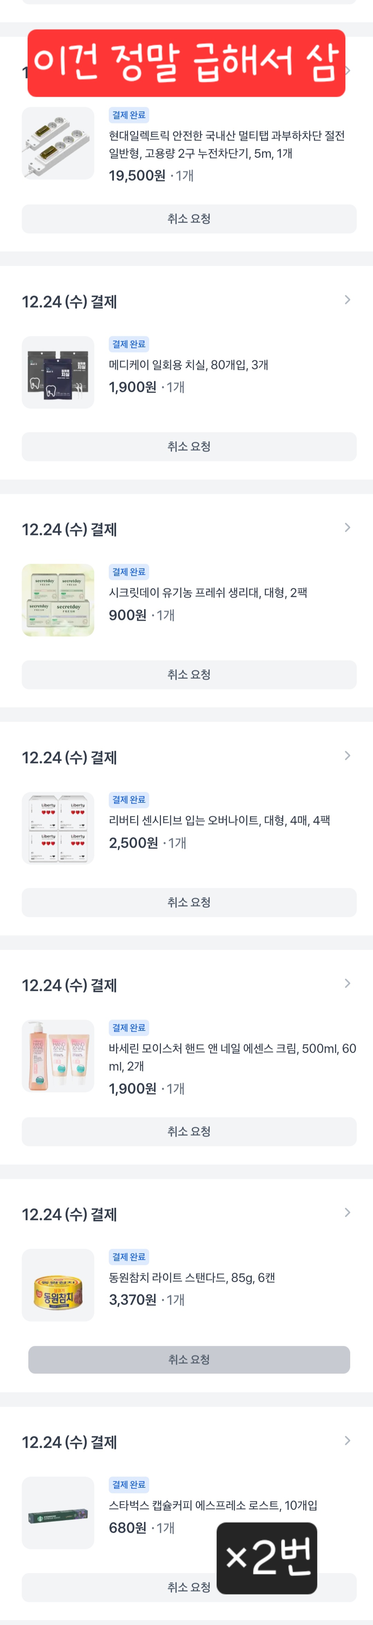Request cancellation for the multitap order
The image size is (373, 1625).
[x=189, y=219]
